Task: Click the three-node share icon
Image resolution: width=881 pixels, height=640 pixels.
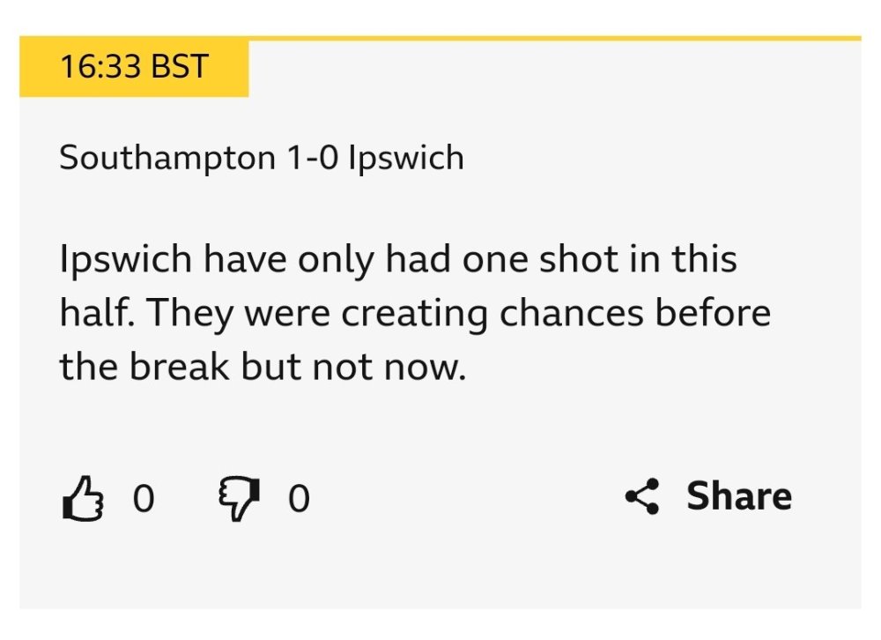Action: [x=642, y=497]
